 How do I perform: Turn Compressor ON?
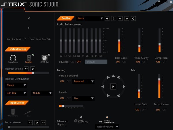coord(158,62)
